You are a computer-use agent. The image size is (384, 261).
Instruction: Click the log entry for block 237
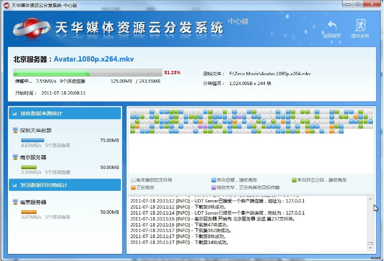(213, 219)
